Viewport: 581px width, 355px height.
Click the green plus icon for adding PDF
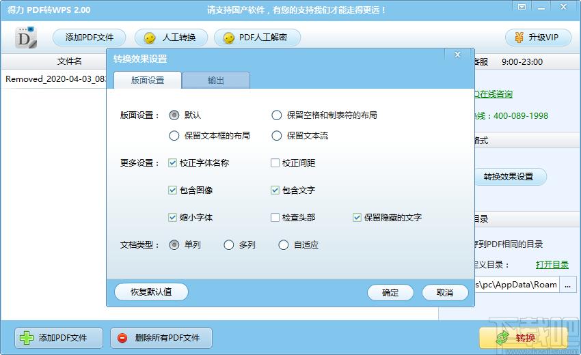coord(26,338)
